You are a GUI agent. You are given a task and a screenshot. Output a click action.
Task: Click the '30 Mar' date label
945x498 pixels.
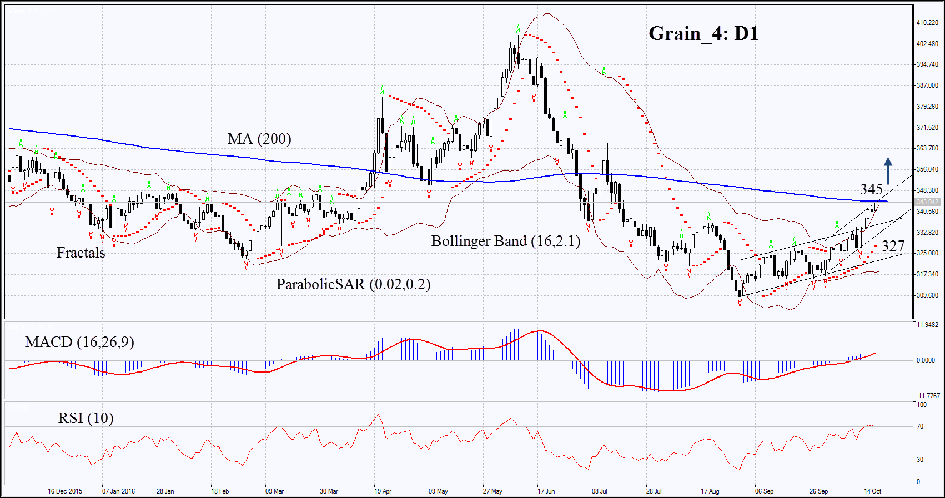click(x=329, y=491)
